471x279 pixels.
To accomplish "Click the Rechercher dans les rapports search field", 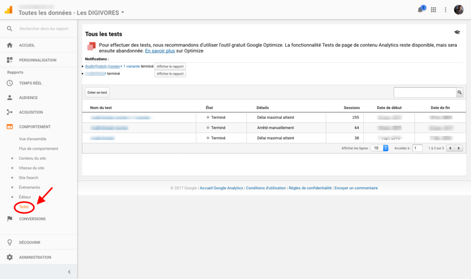I will [x=44, y=29].
